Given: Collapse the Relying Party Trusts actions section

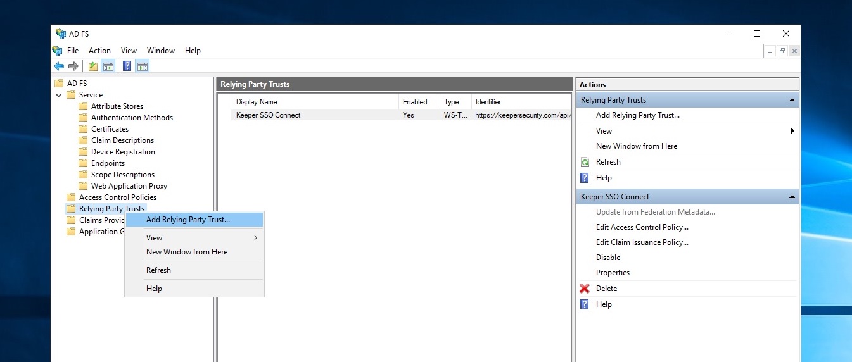Looking at the screenshot, I should pyautogui.click(x=791, y=100).
